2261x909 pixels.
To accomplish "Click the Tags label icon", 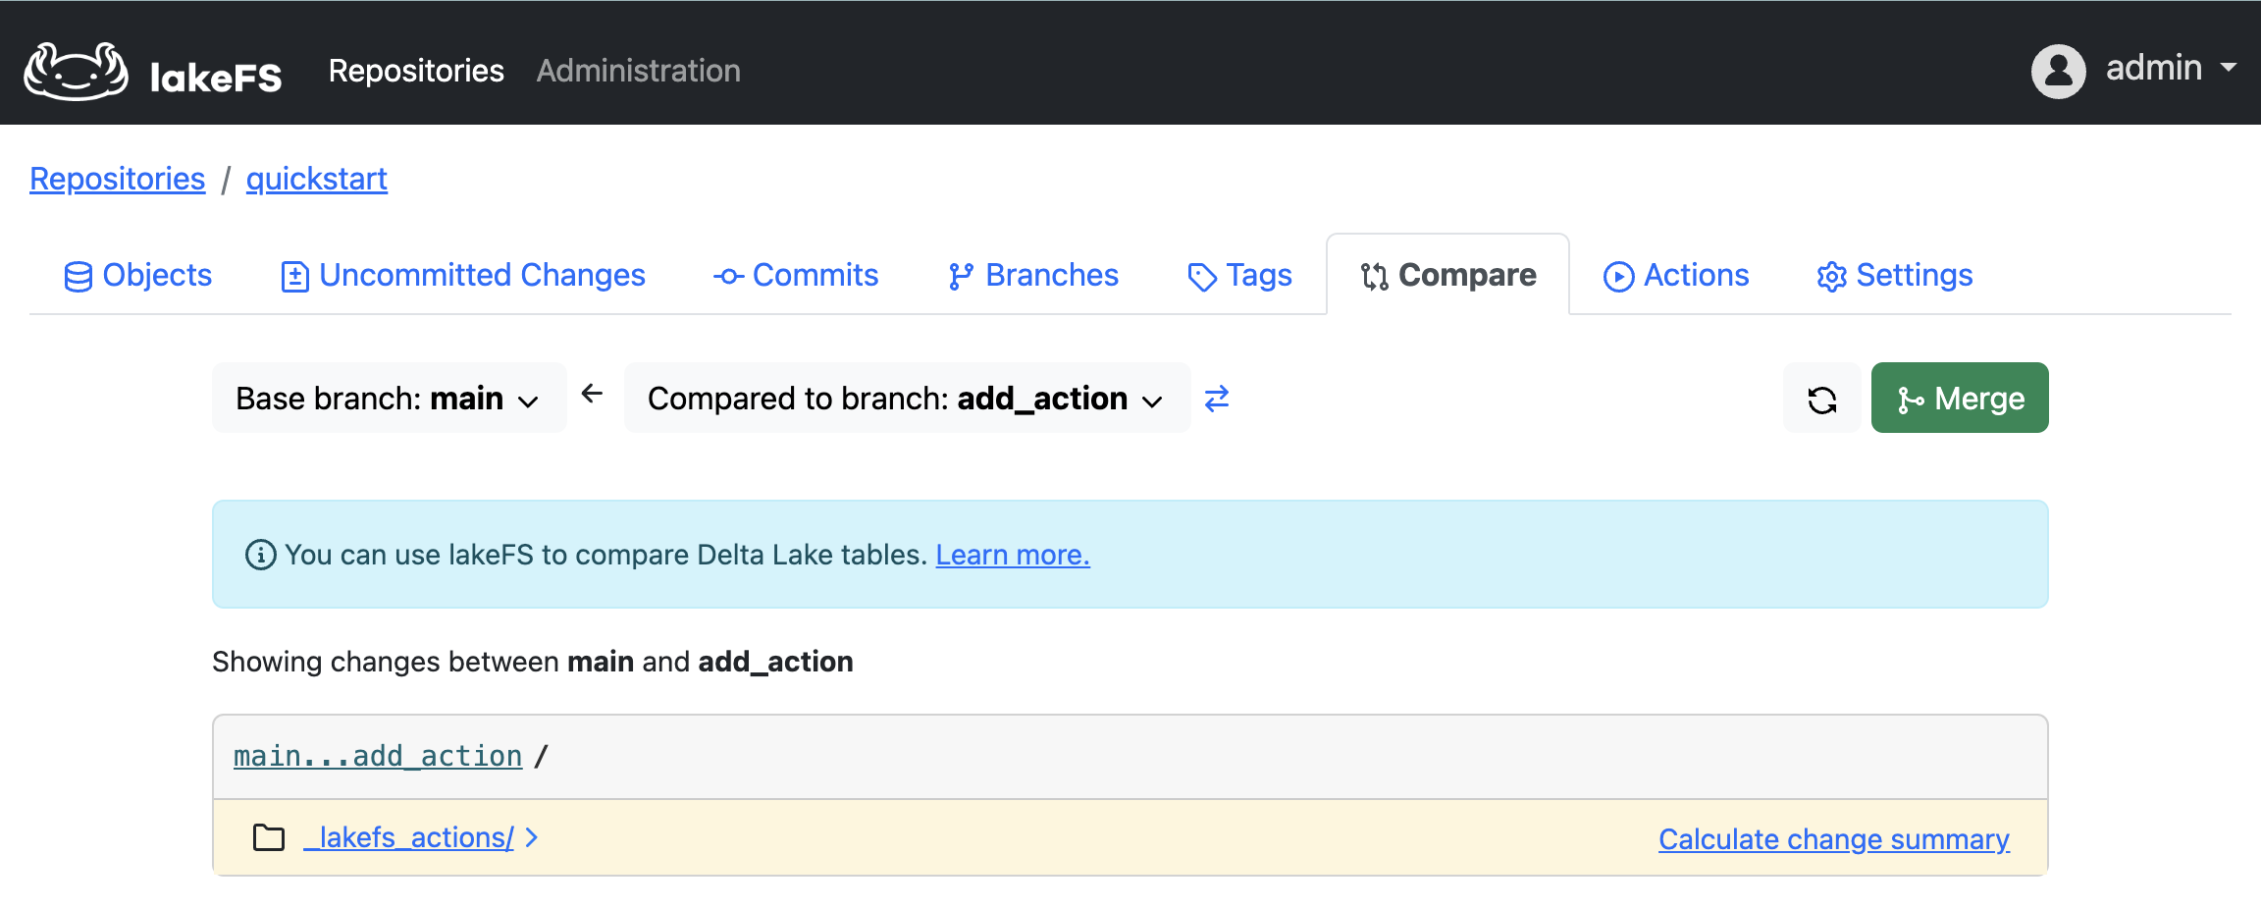I will click(1201, 277).
